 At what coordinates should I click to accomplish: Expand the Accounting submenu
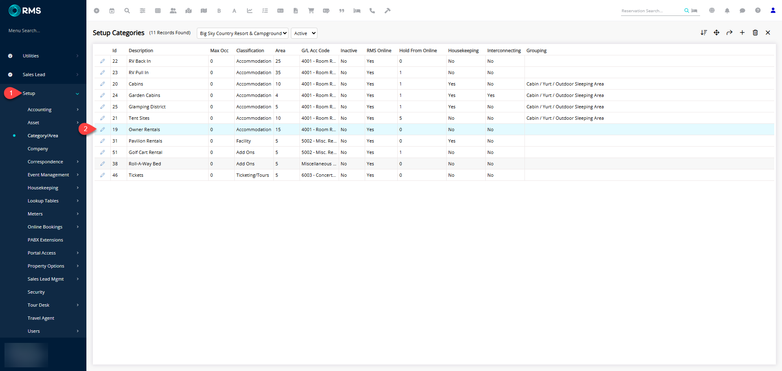click(x=40, y=110)
